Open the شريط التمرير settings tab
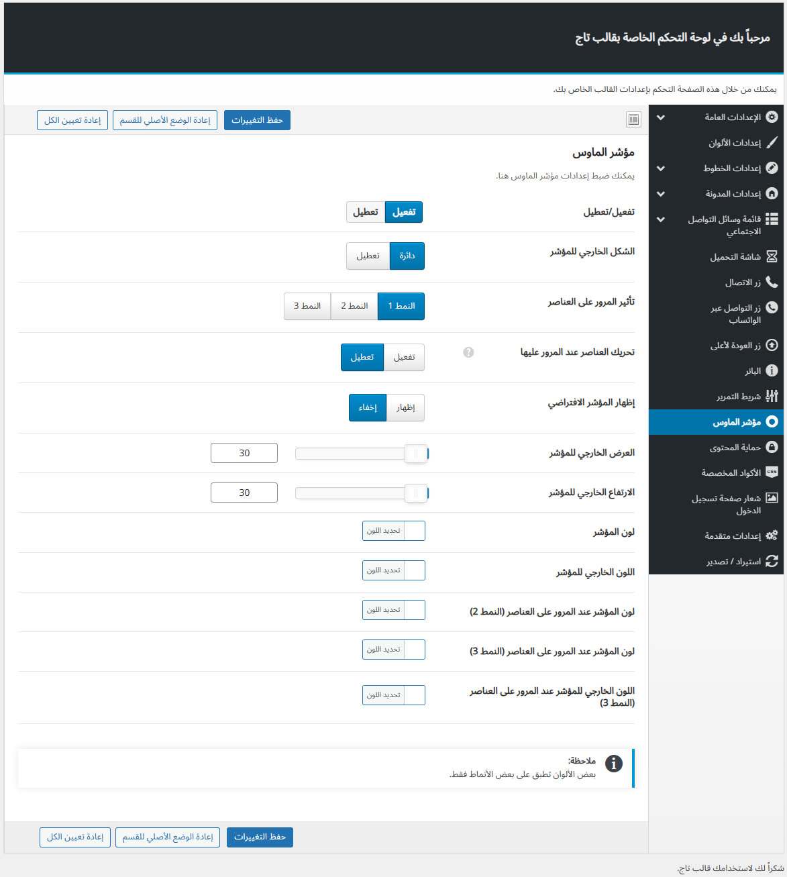This screenshot has width=787, height=877. tap(737, 397)
